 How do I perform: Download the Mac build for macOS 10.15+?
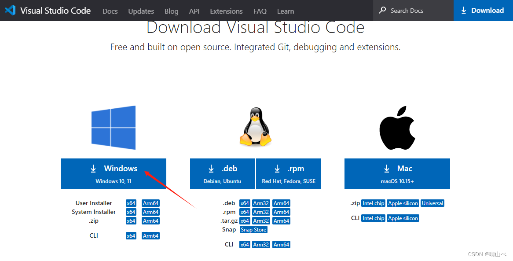coord(397,173)
